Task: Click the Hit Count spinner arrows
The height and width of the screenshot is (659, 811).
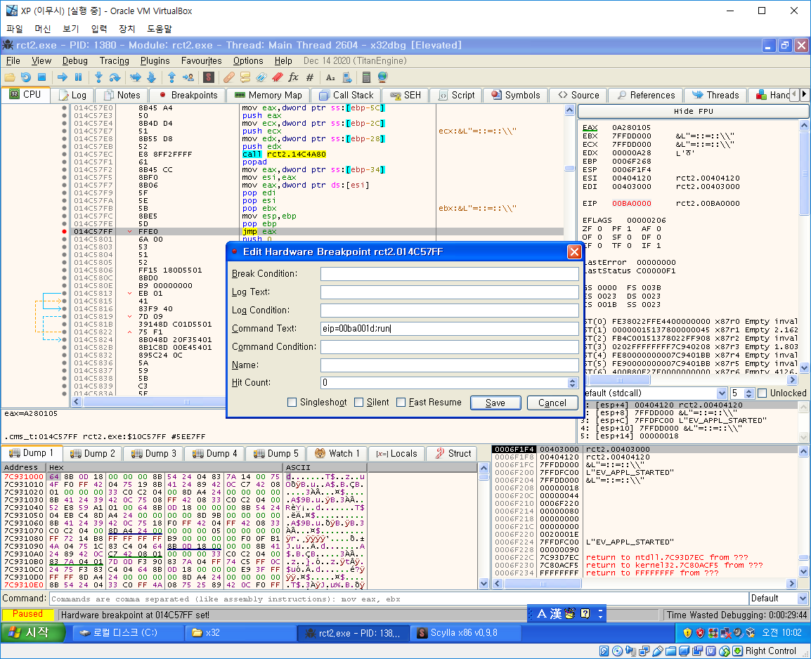Action: pyautogui.click(x=573, y=383)
